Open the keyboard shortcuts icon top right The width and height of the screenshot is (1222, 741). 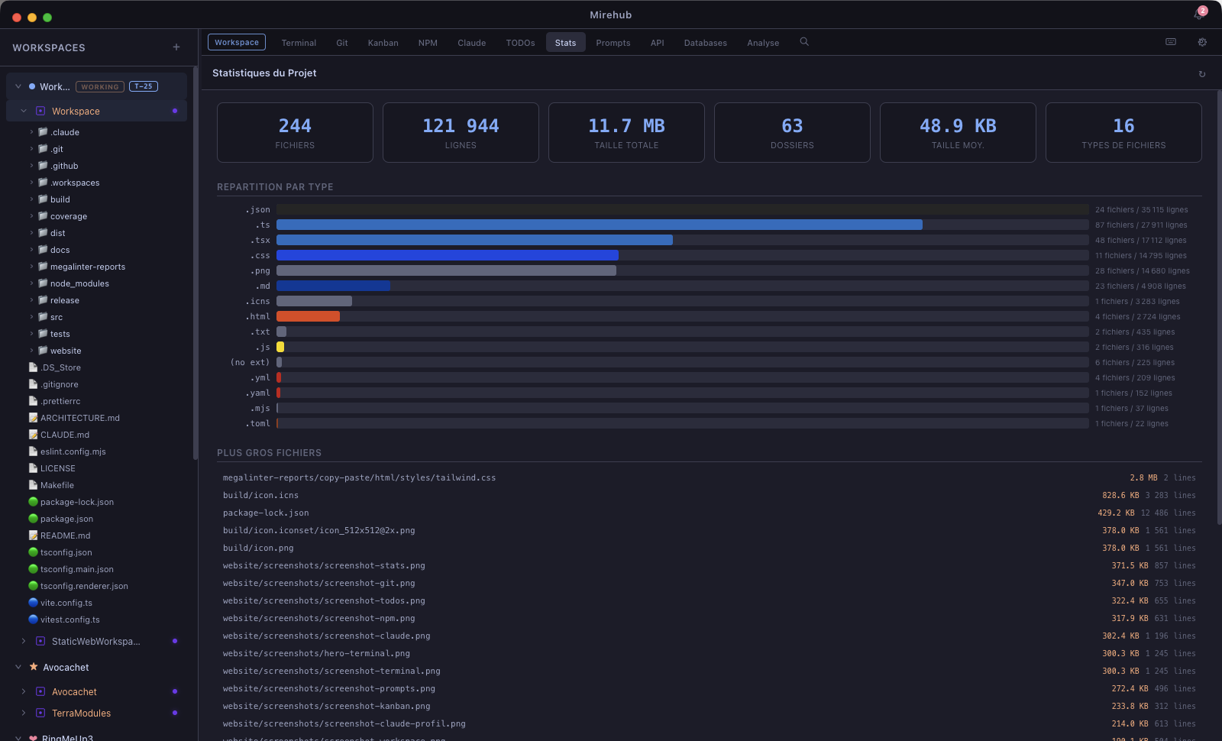click(1170, 42)
